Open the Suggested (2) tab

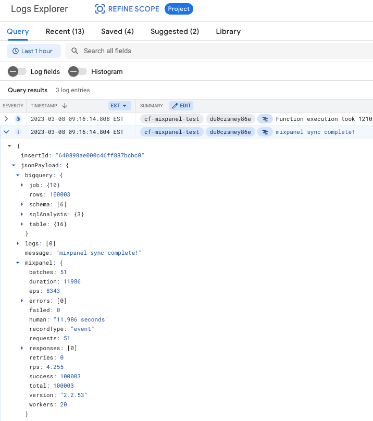tap(175, 31)
